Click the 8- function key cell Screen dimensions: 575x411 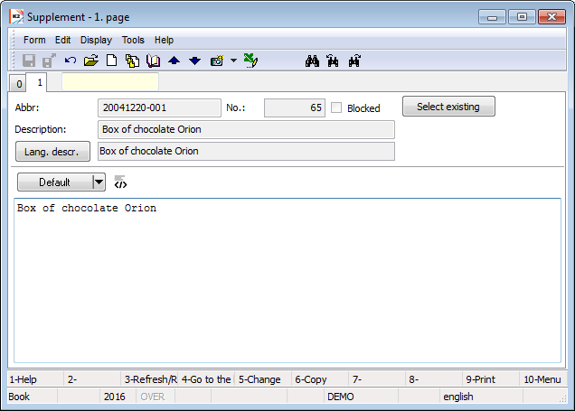[x=433, y=379]
